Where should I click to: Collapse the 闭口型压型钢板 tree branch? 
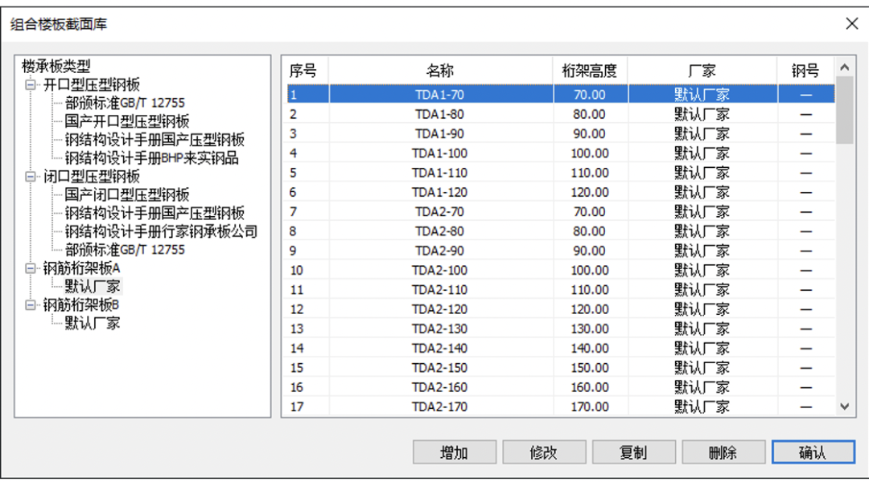click(x=29, y=175)
